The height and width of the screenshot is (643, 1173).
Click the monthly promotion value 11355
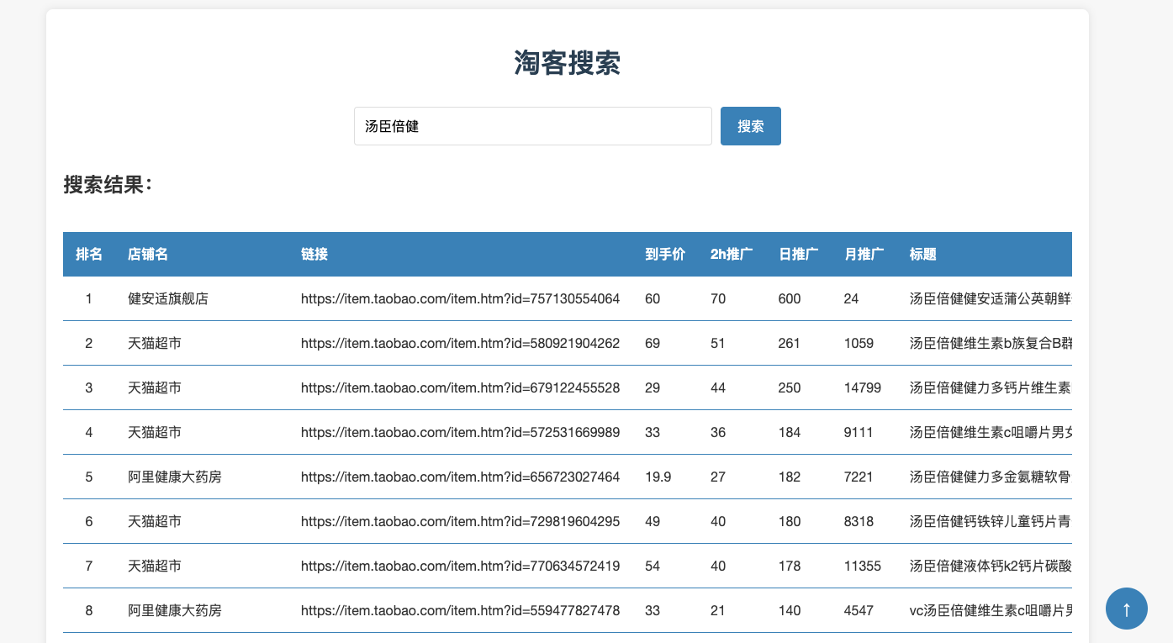[x=863, y=566]
